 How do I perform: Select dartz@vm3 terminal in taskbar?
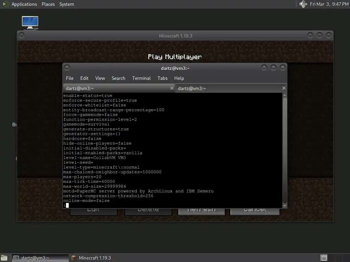coord(40,258)
